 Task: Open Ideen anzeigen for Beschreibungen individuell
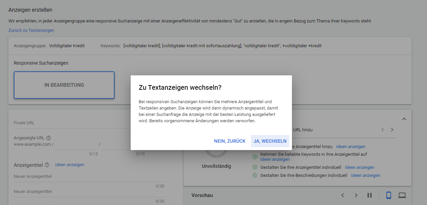click(x=366, y=176)
